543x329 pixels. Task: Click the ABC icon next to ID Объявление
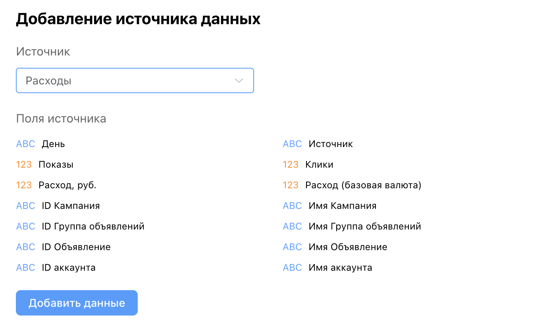click(x=25, y=247)
